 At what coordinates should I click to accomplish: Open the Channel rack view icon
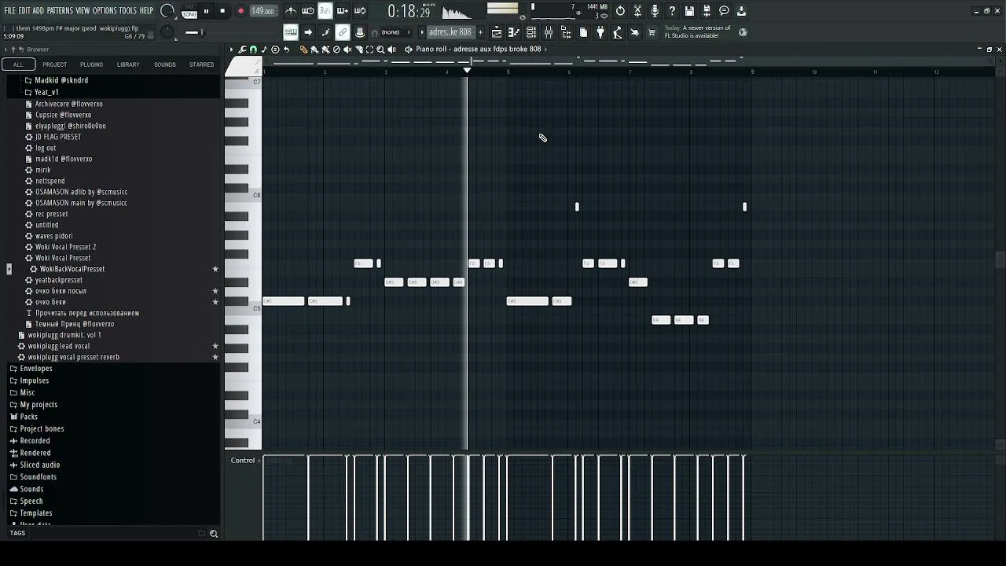(531, 32)
